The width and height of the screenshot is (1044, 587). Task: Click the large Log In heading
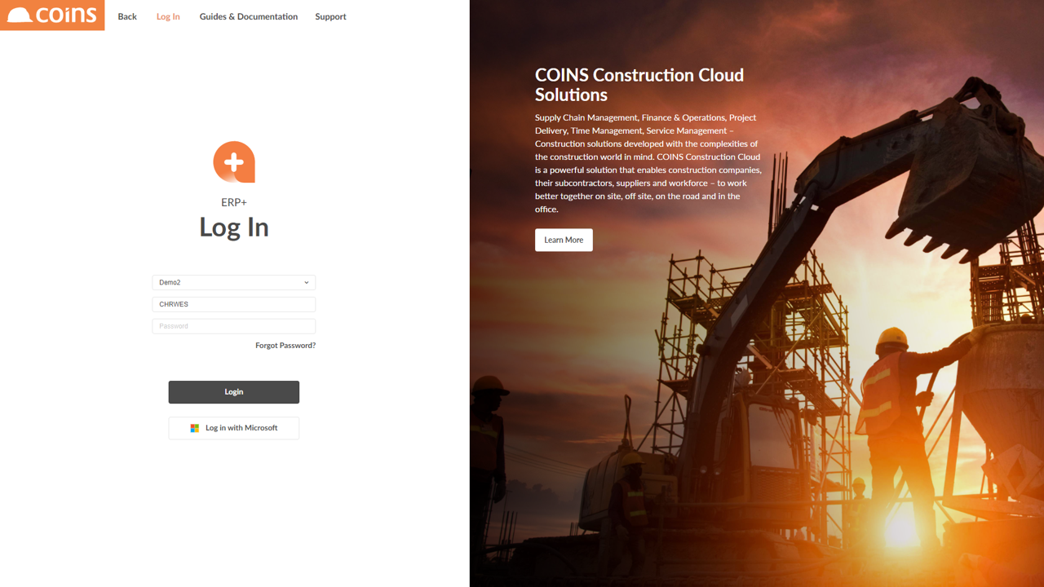tap(234, 227)
